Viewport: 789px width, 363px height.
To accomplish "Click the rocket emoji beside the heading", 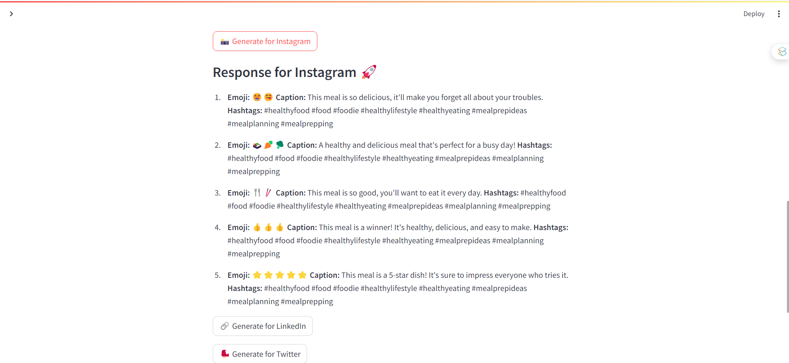I will [369, 72].
